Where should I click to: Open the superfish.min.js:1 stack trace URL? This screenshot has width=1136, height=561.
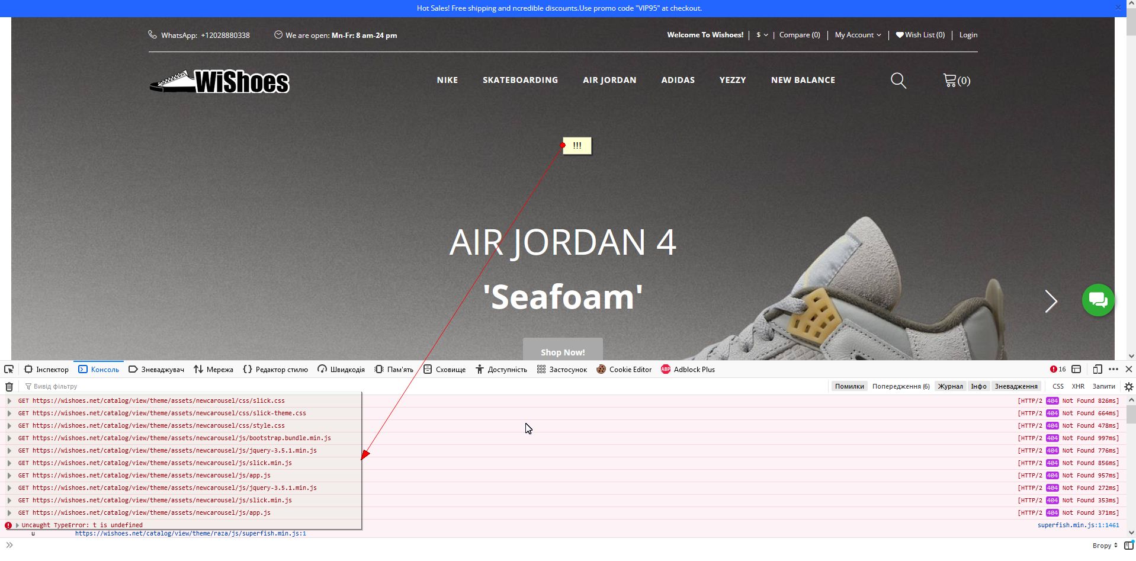click(191, 533)
